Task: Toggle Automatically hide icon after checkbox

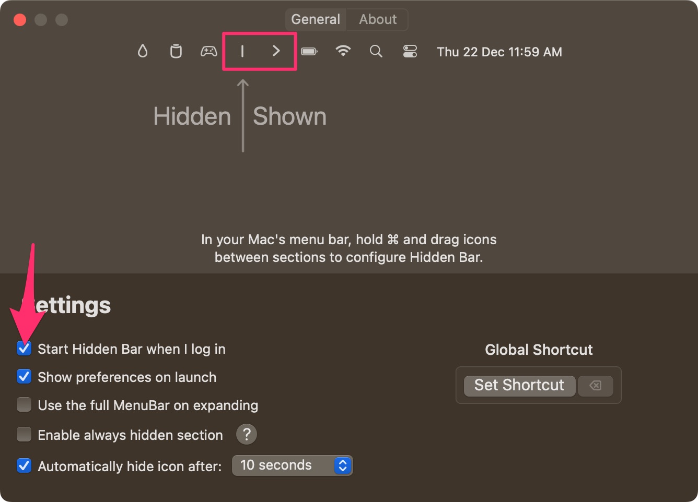Action: tap(24, 465)
